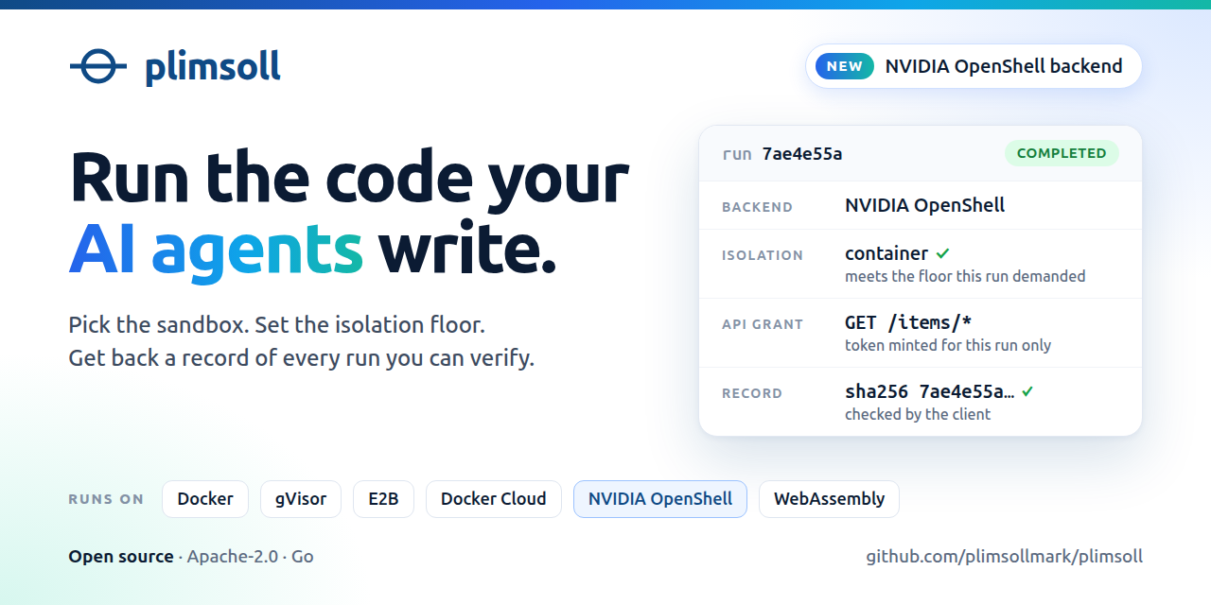Image resolution: width=1211 pixels, height=605 pixels.
Task: Click the Open source label
Action: pos(121,557)
